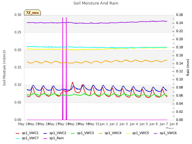Select the sp1_VWC3 legend label
The width and height of the screenshot is (192, 144).
click(85, 133)
